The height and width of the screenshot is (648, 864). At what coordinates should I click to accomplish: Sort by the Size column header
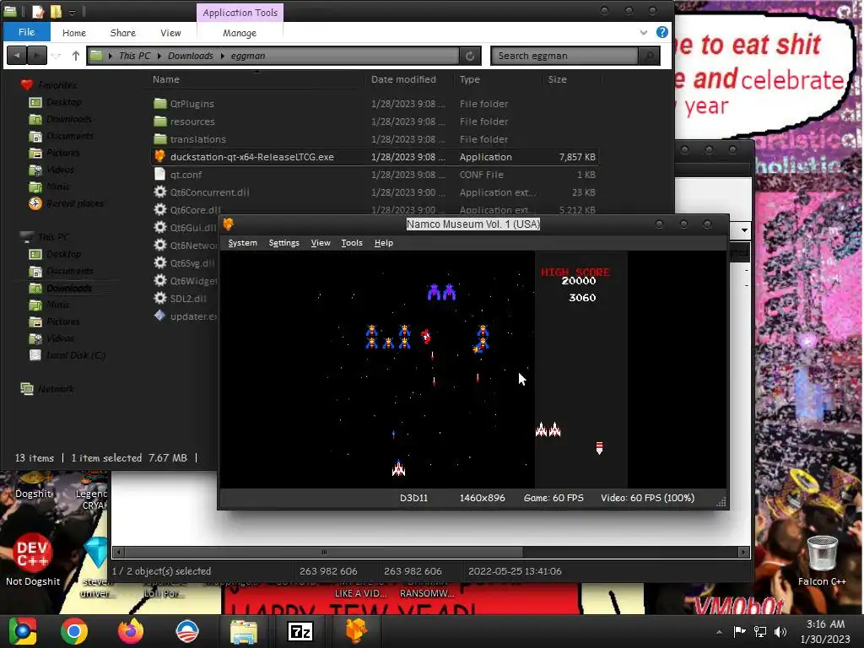[x=557, y=79]
